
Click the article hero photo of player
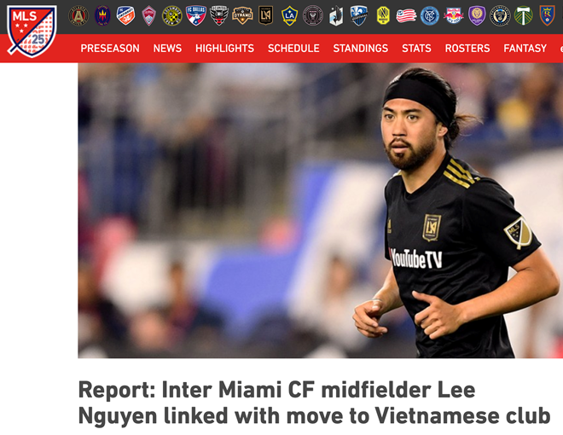pos(320,211)
